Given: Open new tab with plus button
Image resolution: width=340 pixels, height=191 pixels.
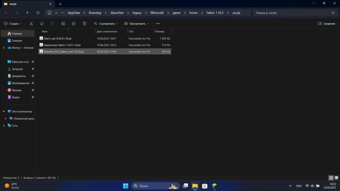Looking at the screenshot, I should click(60, 4).
